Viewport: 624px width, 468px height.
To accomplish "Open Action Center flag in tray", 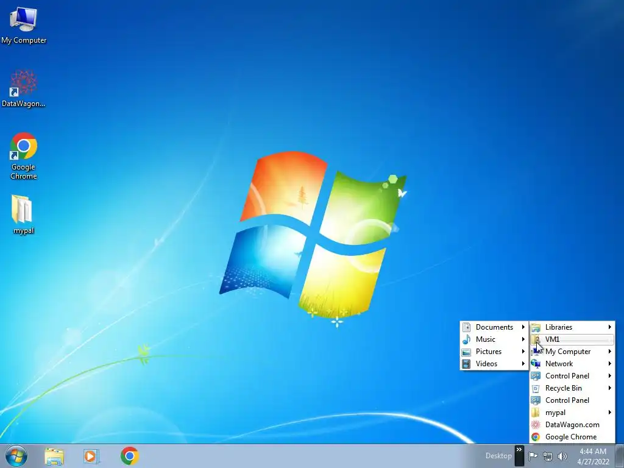I will (x=533, y=456).
